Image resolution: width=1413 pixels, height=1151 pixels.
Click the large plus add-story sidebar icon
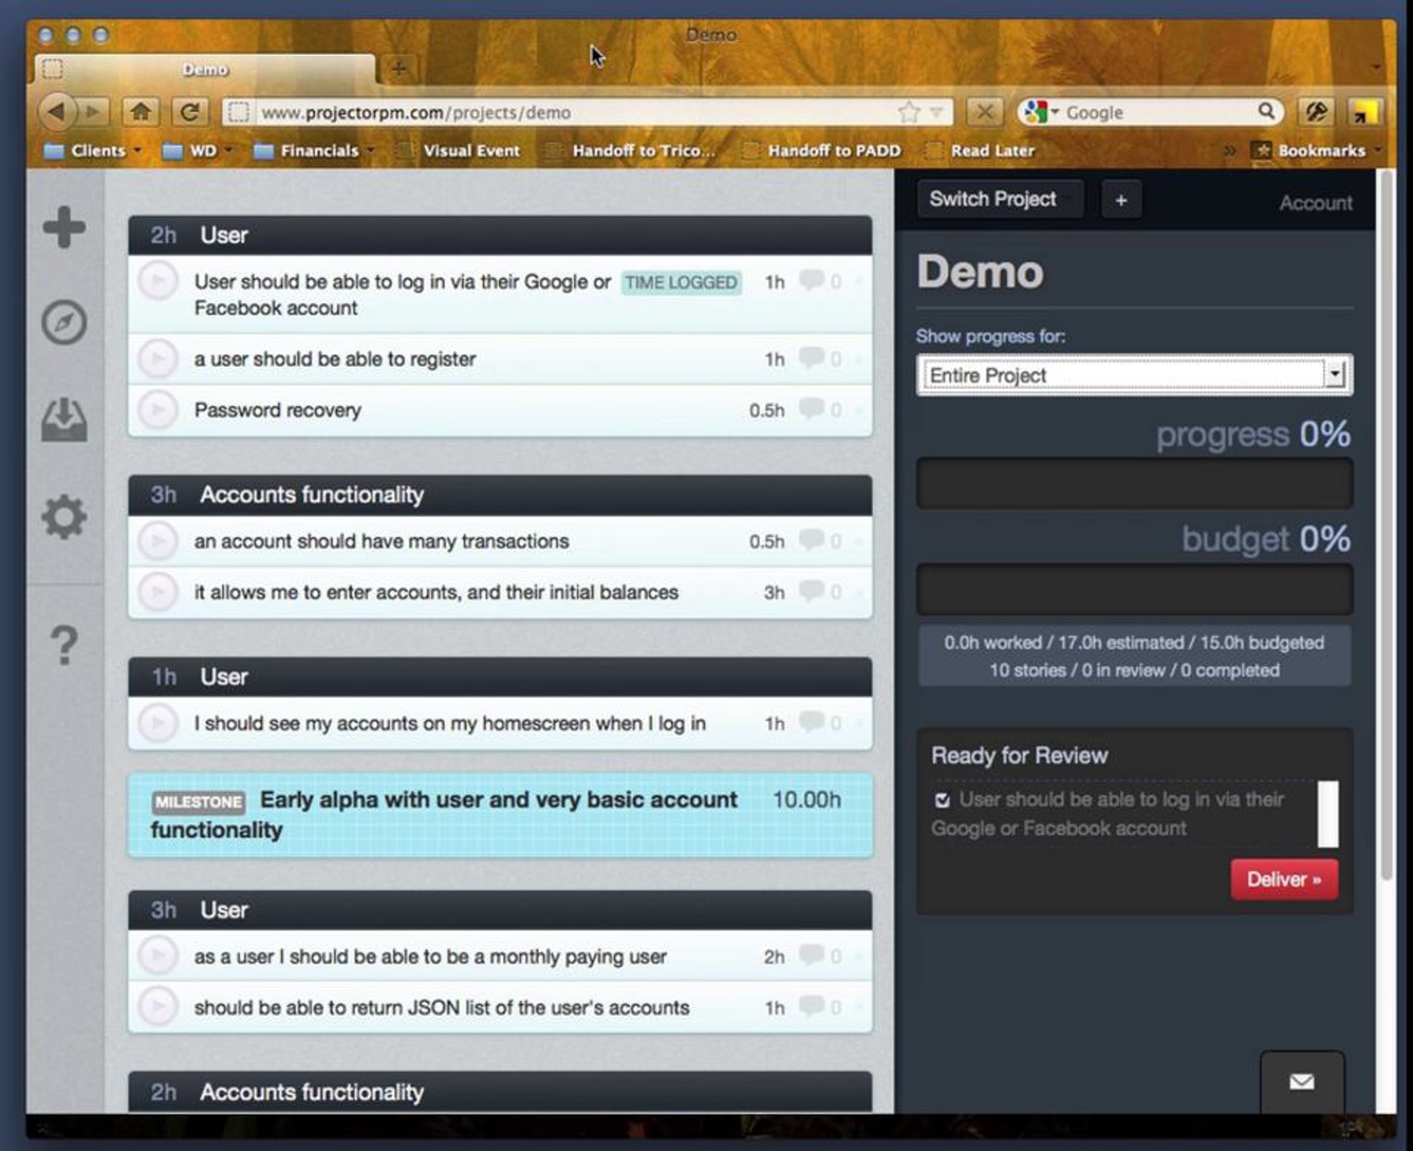64,227
